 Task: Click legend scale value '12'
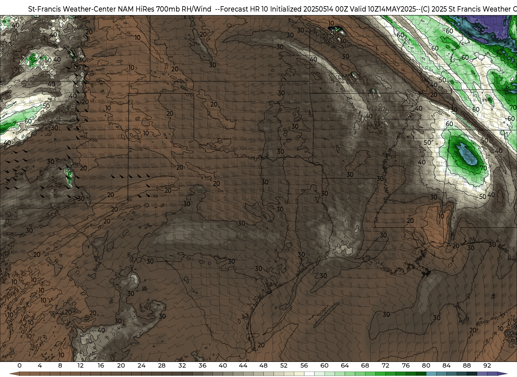80,365
